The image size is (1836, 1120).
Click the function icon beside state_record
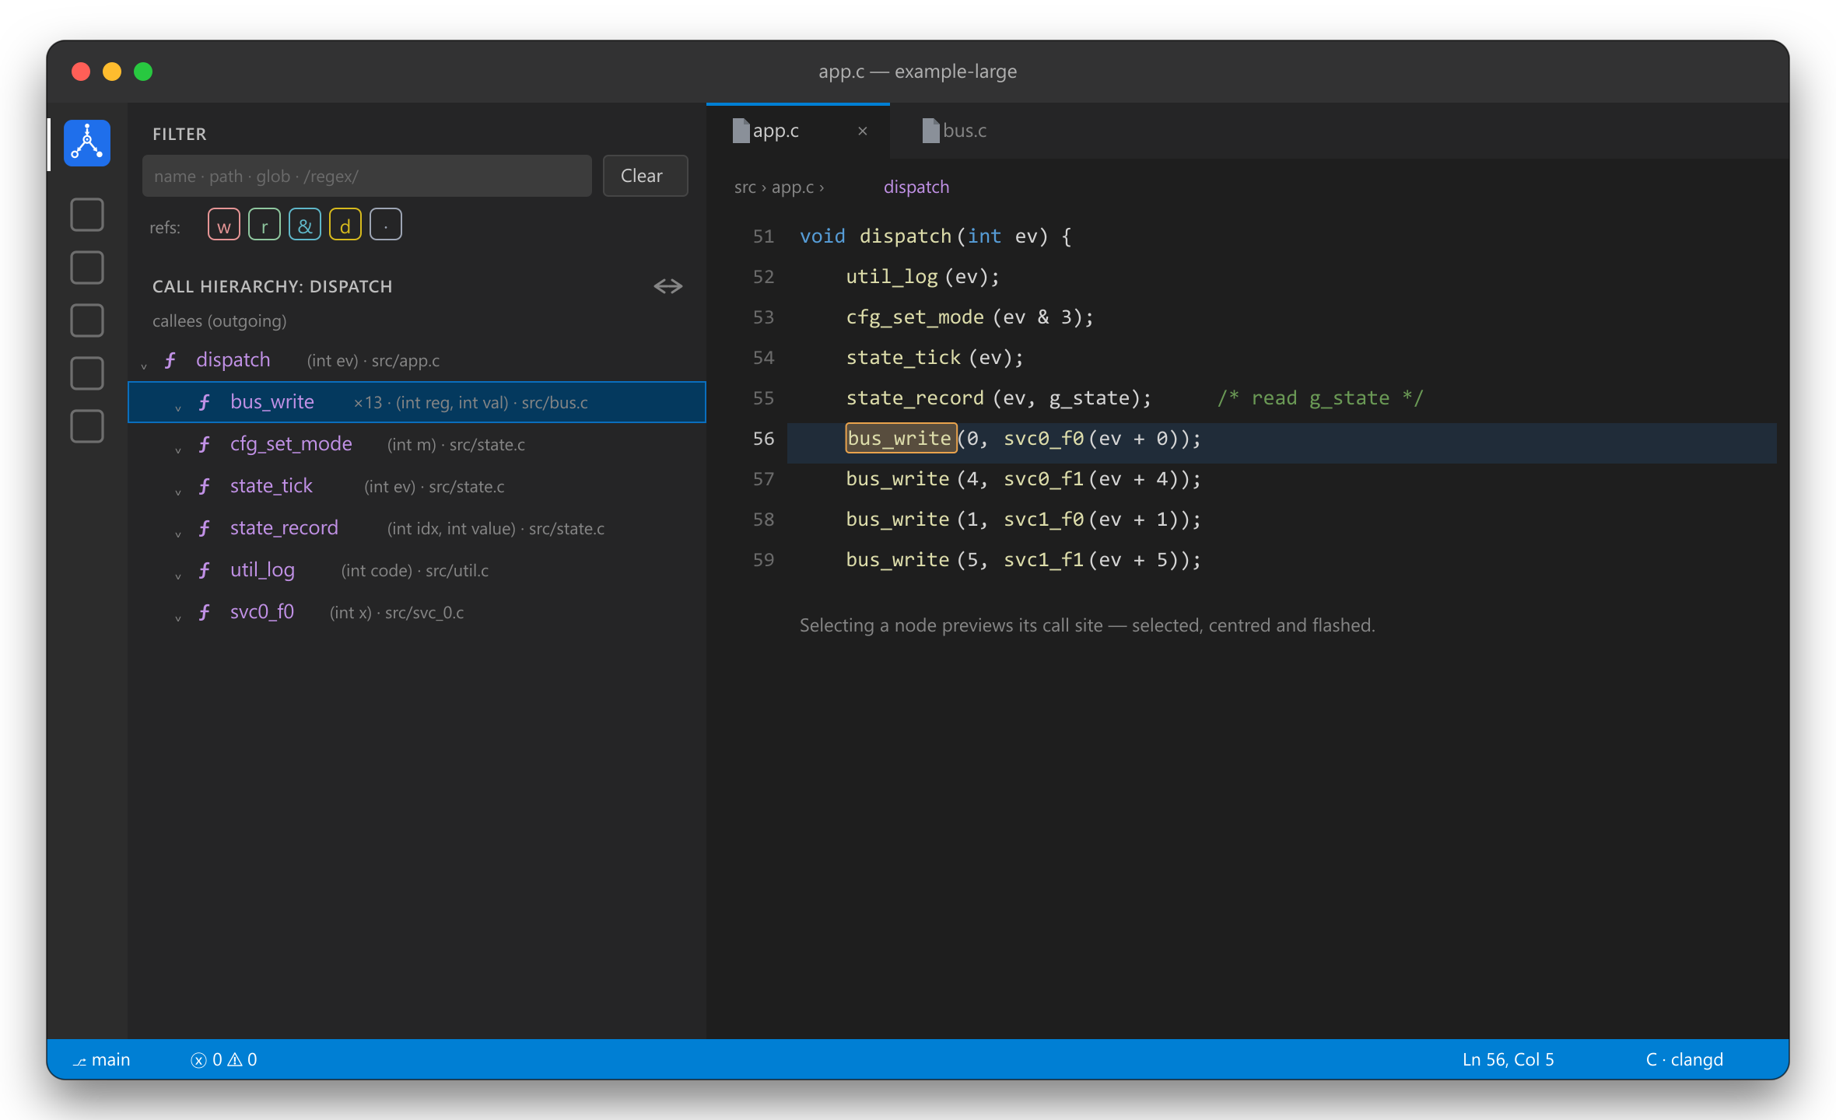pos(204,528)
